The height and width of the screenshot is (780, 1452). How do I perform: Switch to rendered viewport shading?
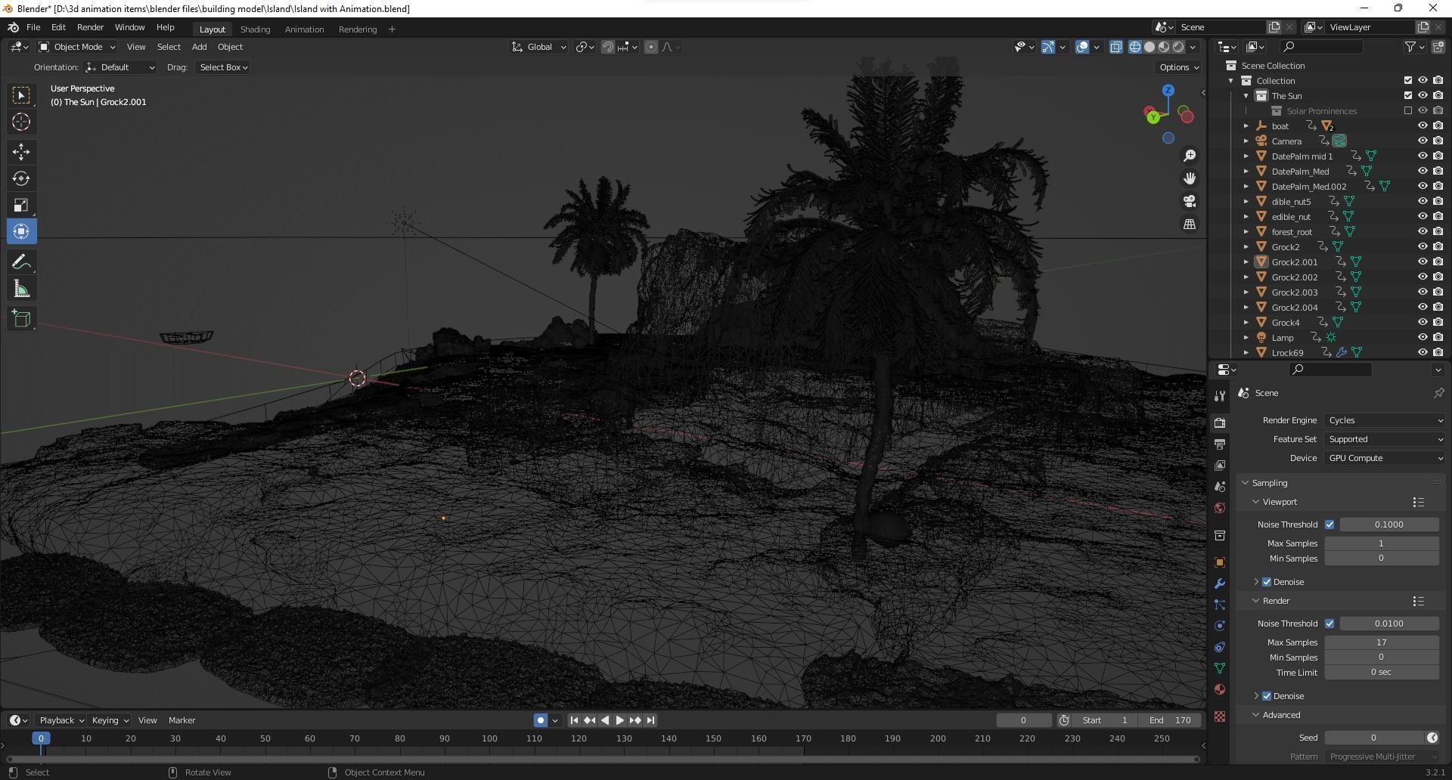[1178, 47]
